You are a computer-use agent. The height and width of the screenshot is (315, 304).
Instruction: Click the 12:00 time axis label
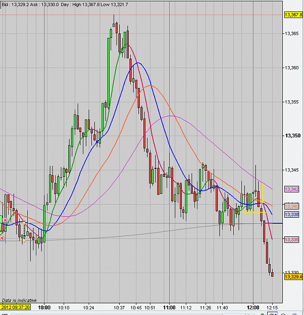coord(253,307)
